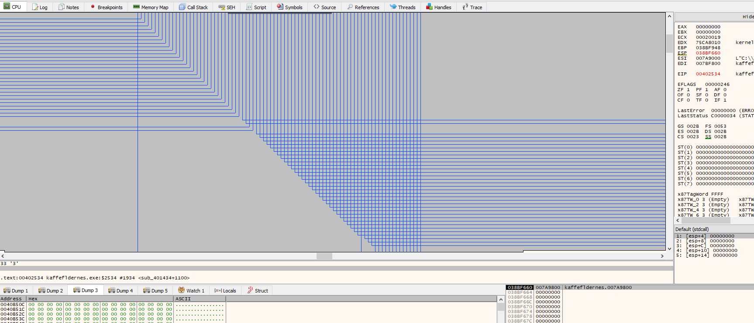Open the Notes tab
754x323 pixels.
pyautogui.click(x=69, y=7)
